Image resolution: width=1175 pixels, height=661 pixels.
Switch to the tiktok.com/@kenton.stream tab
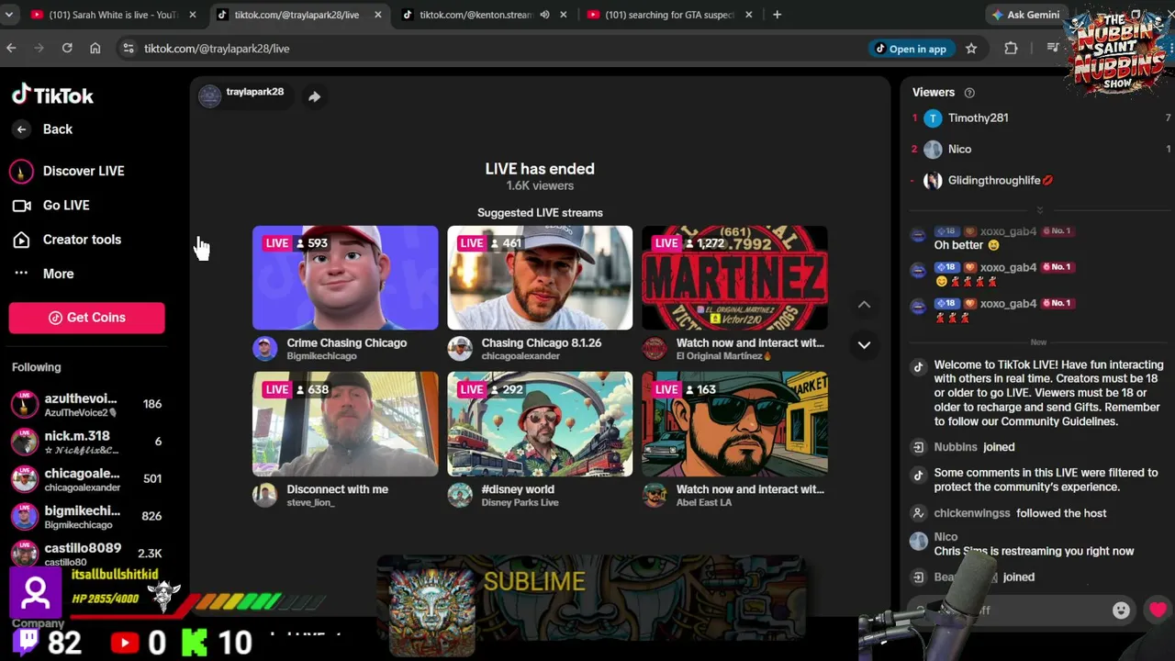point(476,15)
